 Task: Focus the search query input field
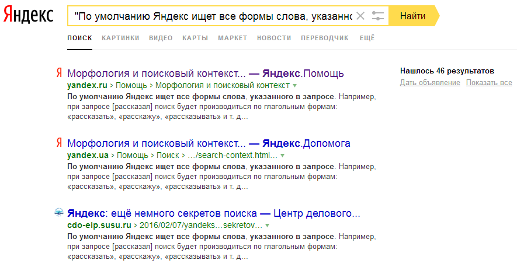coord(210,16)
